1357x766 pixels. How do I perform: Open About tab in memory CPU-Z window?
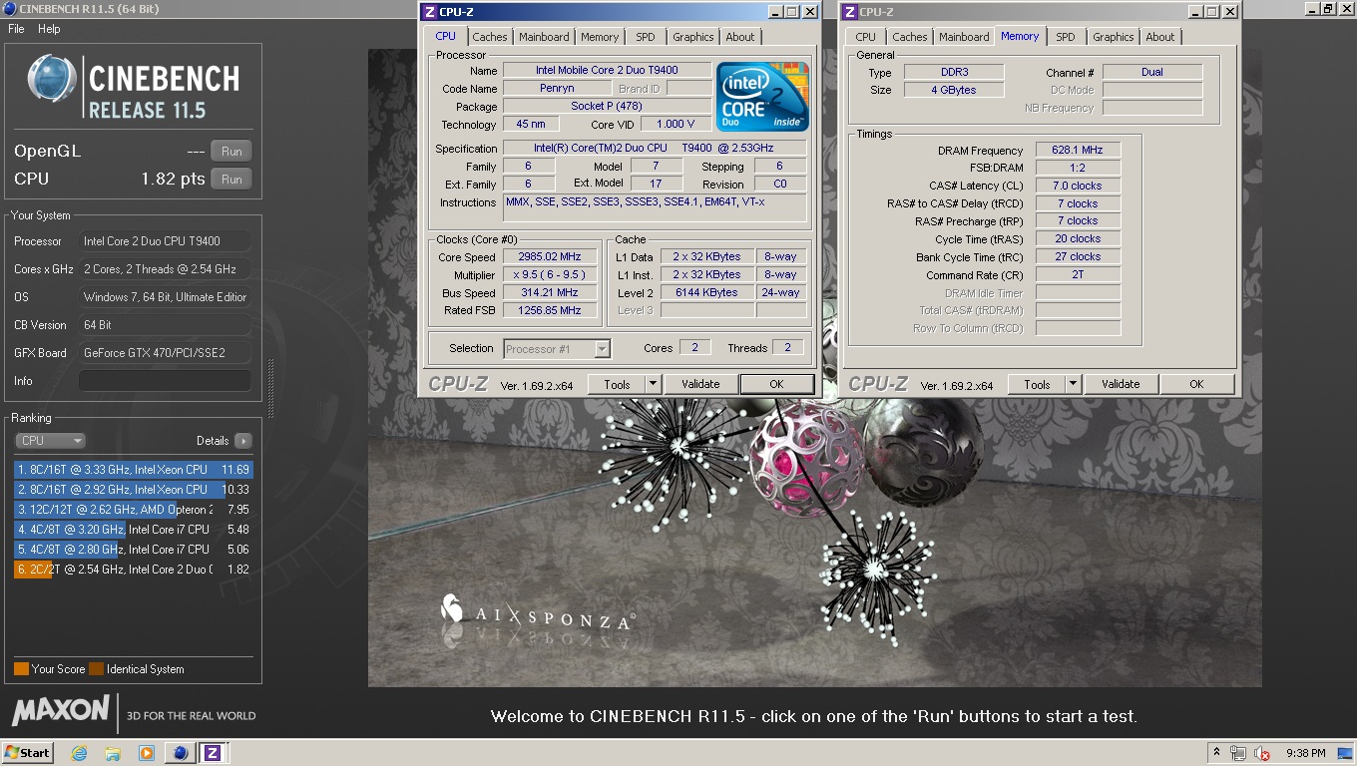point(1160,37)
